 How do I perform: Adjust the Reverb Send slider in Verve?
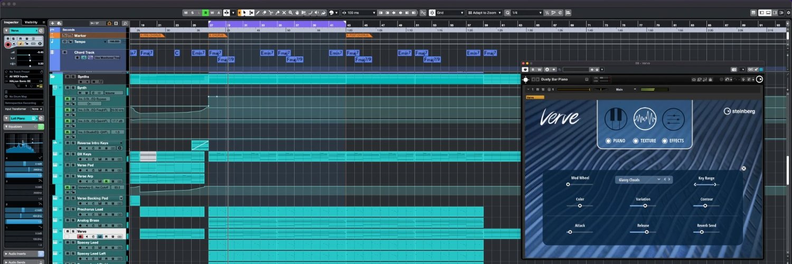point(706,232)
